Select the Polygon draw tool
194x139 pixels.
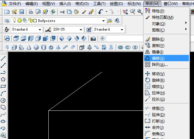coord(3,79)
